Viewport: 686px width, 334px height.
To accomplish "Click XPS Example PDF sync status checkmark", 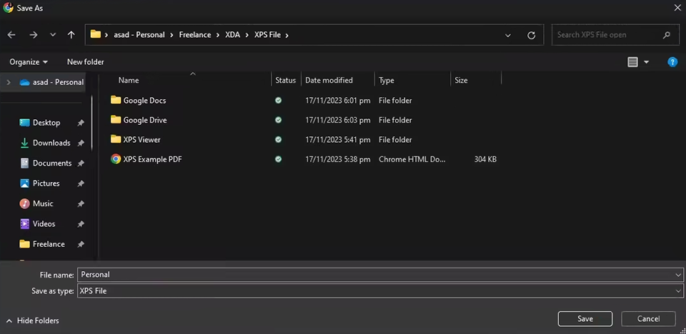I will [x=278, y=160].
